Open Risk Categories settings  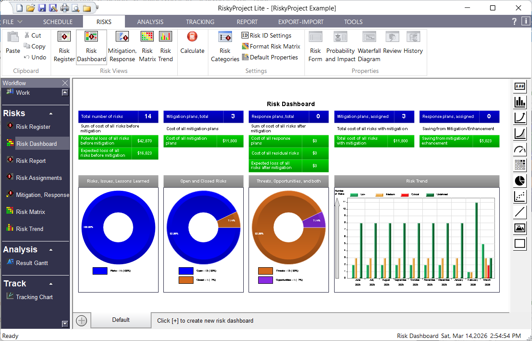225,47
